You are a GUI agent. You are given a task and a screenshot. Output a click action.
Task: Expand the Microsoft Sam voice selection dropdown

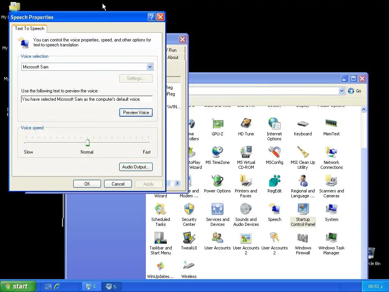pyautogui.click(x=150, y=67)
